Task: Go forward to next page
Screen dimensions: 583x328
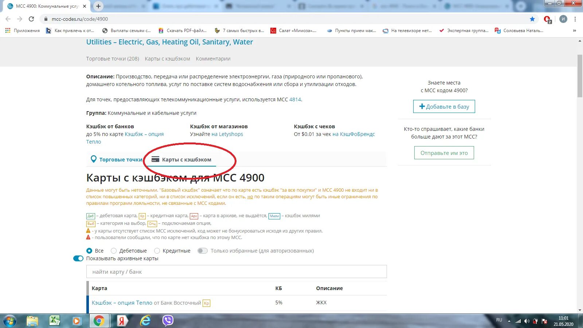Action: click(20, 19)
